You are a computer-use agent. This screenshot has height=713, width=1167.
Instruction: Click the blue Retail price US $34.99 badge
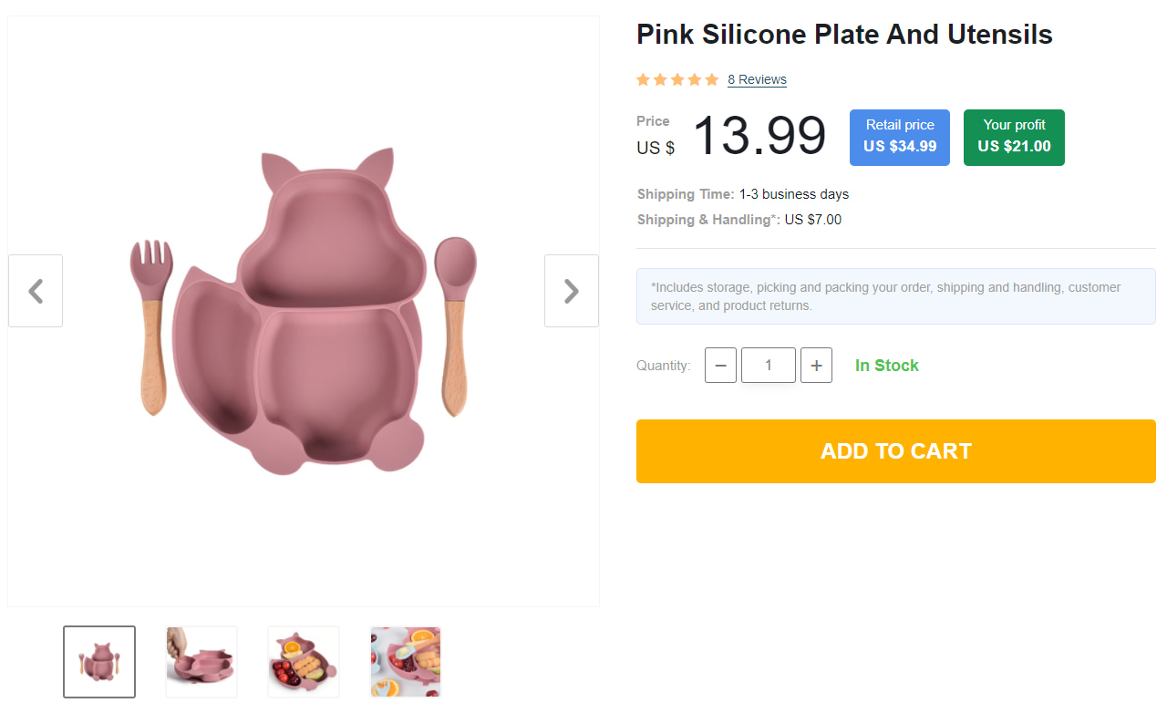pos(899,137)
